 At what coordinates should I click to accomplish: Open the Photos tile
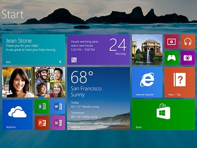pyautogui.click(x=147, y=49)
